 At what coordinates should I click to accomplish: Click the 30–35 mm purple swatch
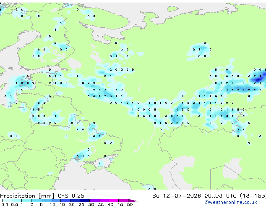94,201
